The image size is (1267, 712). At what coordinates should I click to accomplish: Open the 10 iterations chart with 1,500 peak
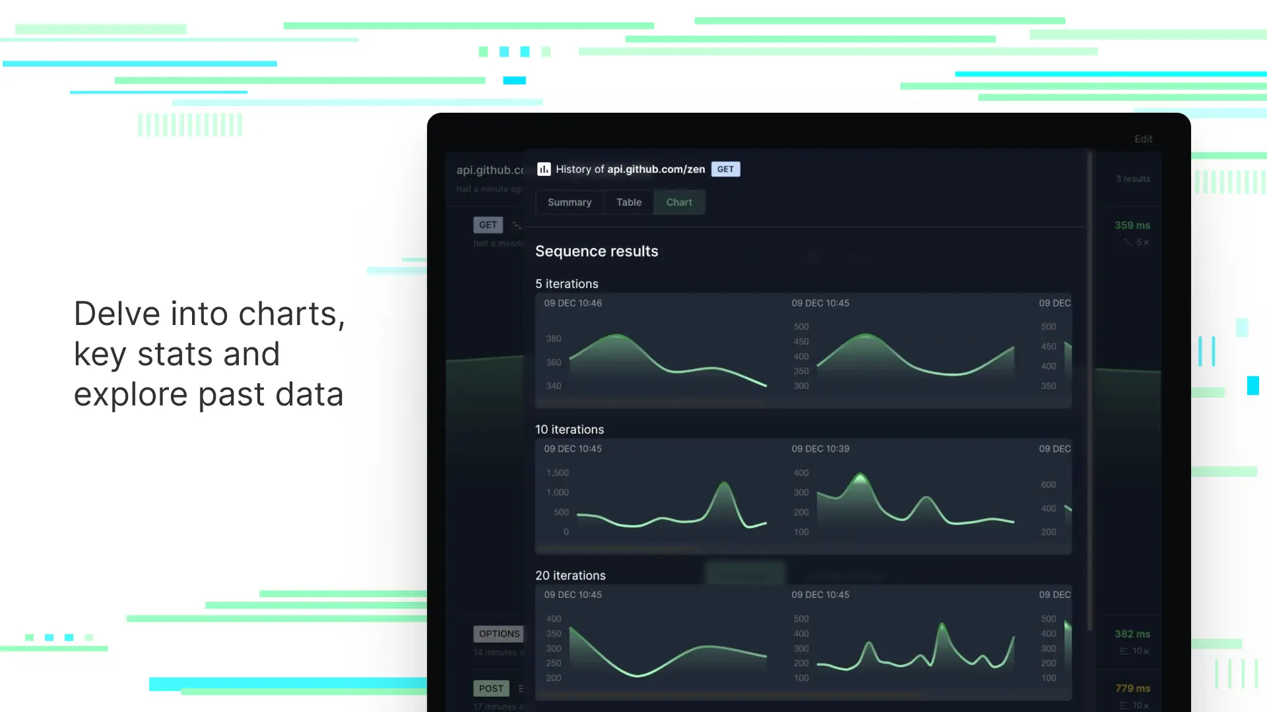[x=656, y=496]
